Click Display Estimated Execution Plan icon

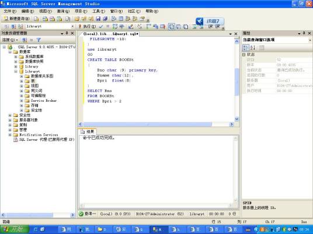pyautogui.click(x=115, y=26)
